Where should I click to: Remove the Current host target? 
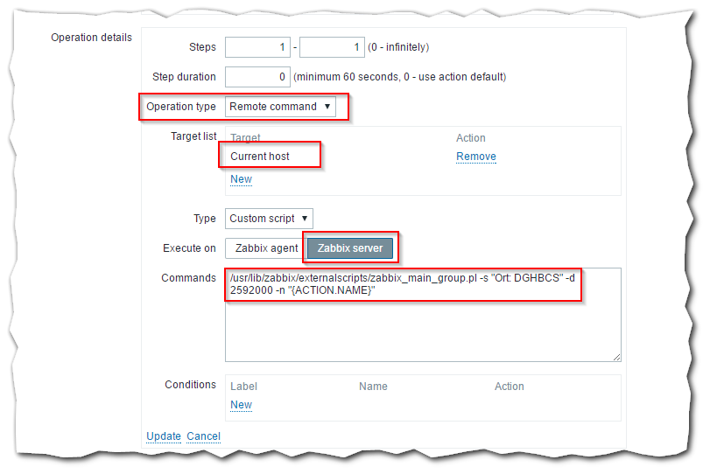click(475, 157)
